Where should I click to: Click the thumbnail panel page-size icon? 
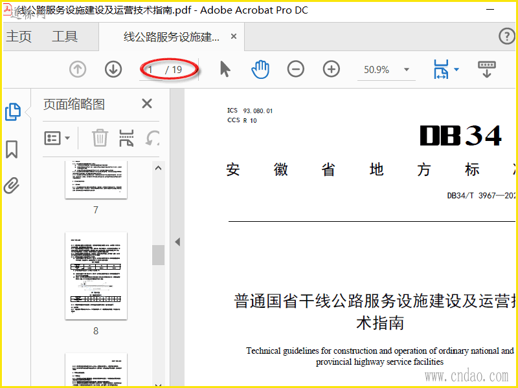pyautogui.click(x=126, y=138)
